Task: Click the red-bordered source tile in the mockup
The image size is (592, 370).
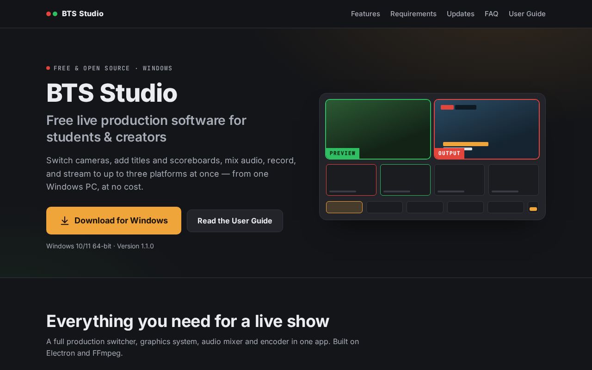Action: [x=351, y=180]
